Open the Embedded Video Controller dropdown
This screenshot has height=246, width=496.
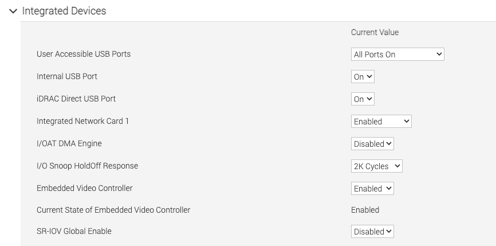(x=372, y=189)
